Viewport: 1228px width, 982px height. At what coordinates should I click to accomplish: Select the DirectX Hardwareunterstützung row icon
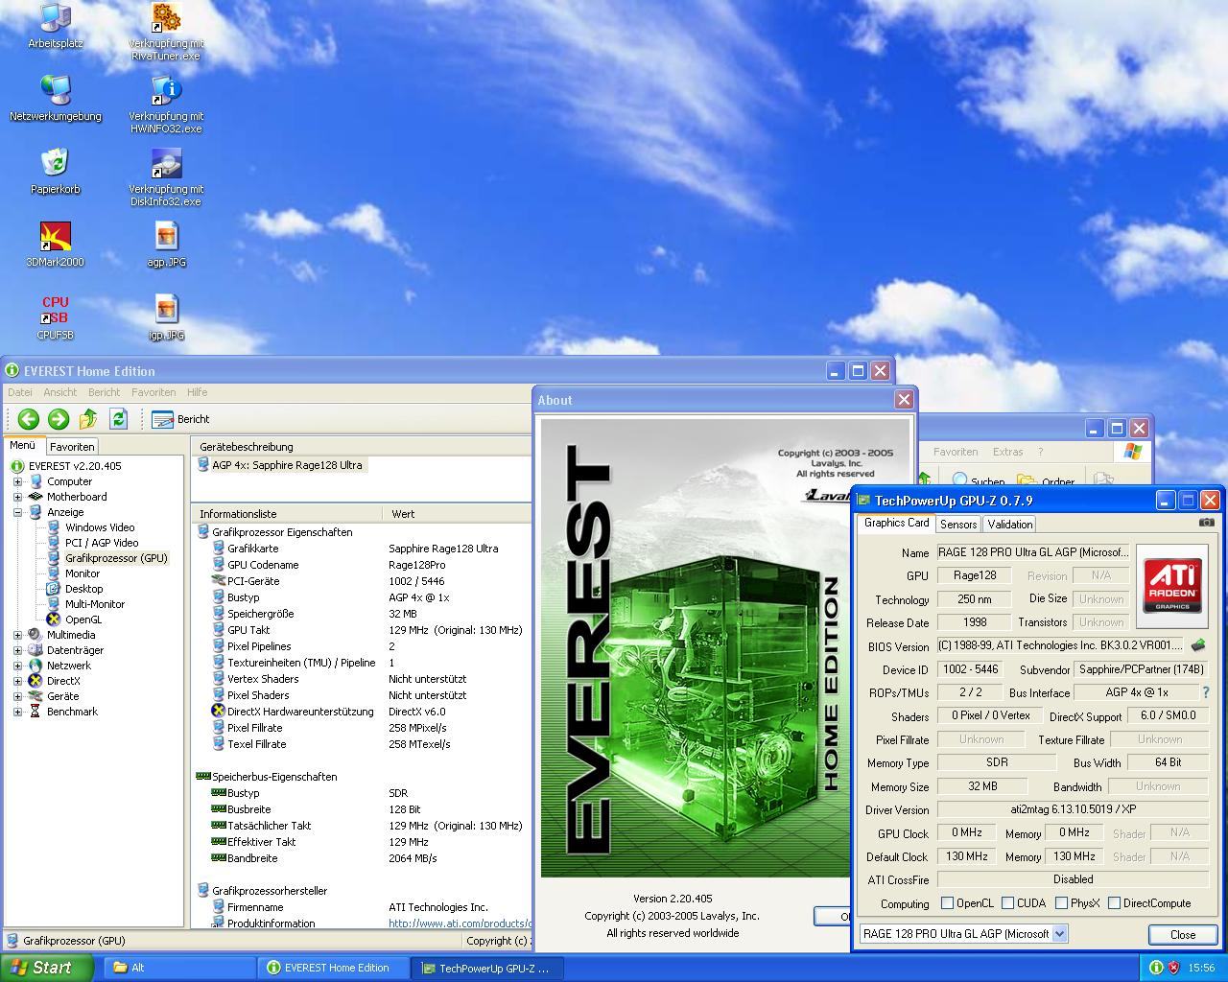218,712
